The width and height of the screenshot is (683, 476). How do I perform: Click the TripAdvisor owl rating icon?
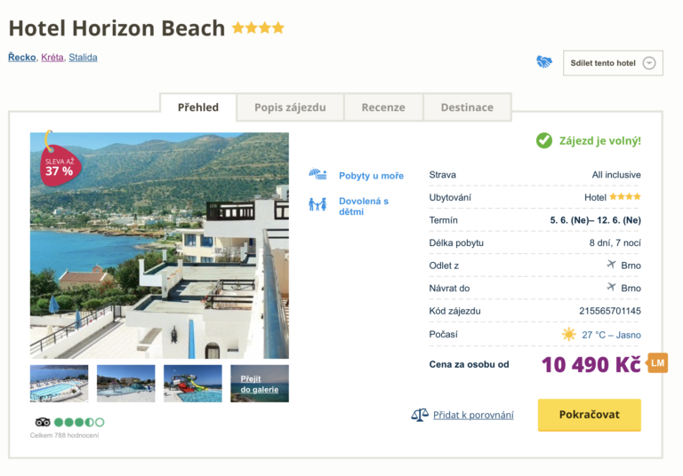(x=43, y=422)
